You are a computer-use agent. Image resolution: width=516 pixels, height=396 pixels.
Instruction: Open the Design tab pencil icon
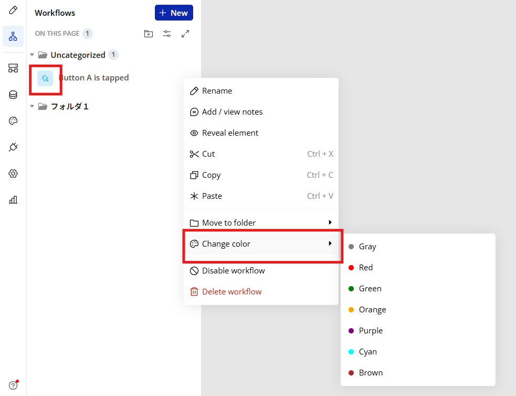tap(13, 10)
